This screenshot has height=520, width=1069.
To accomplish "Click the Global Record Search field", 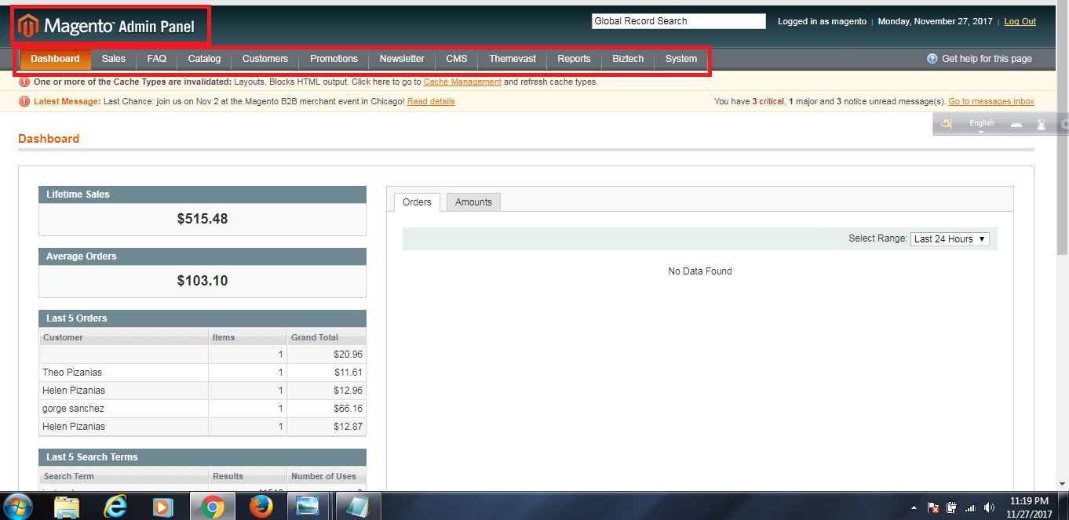I will [x=679, y=21].
